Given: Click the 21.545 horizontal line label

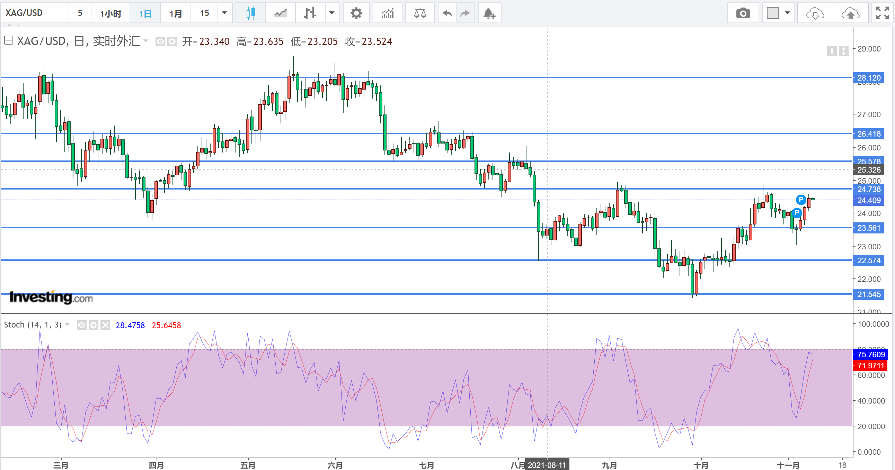Looking at the screenshot, I should tap(869, 294).
